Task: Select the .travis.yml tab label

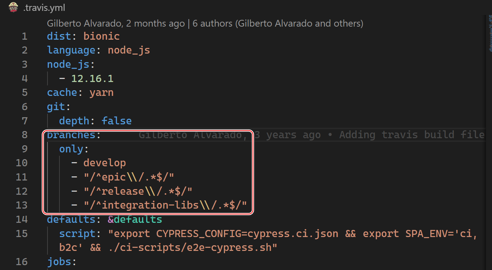Action: pos(44,7)
